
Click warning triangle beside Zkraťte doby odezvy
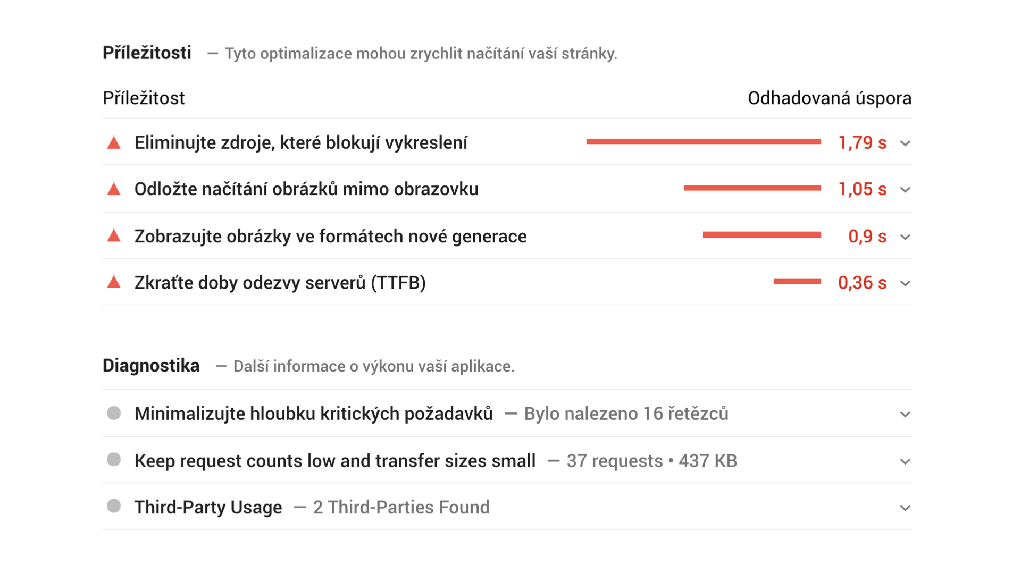coord(114,282)
